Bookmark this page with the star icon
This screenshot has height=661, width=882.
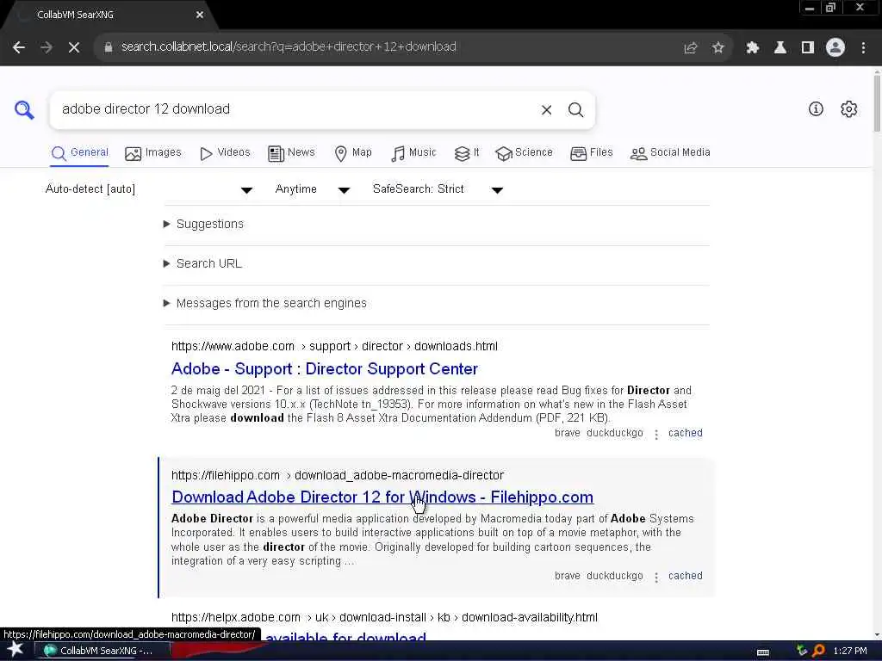coord(717,47)
